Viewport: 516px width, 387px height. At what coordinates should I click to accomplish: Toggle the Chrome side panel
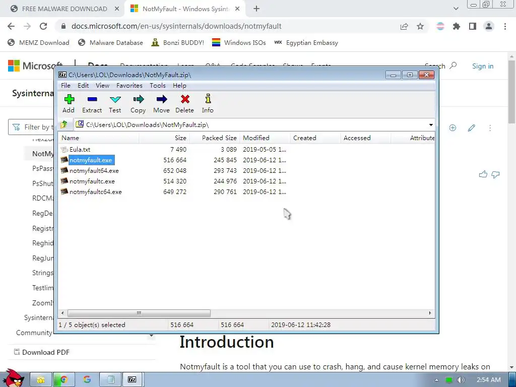tap(473, 26)
